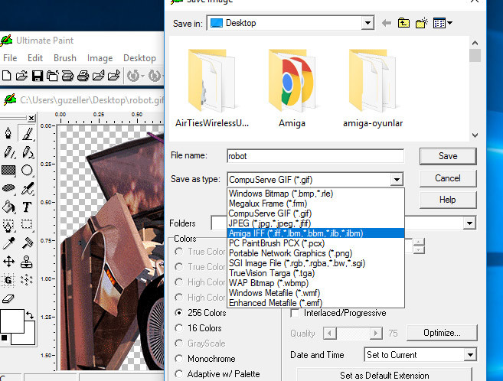The height and width of the screenshot is (381, 503).
Task: Select the spray dots tool
Action: (27, 280)
